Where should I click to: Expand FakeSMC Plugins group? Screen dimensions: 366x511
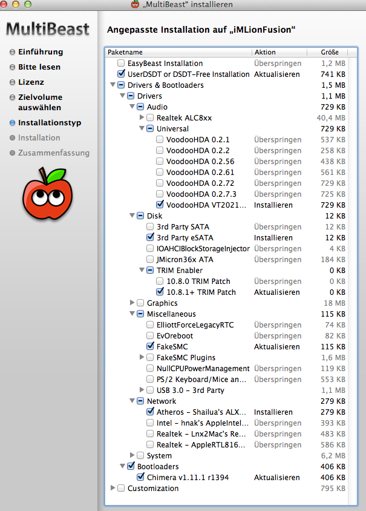(142, 357)
